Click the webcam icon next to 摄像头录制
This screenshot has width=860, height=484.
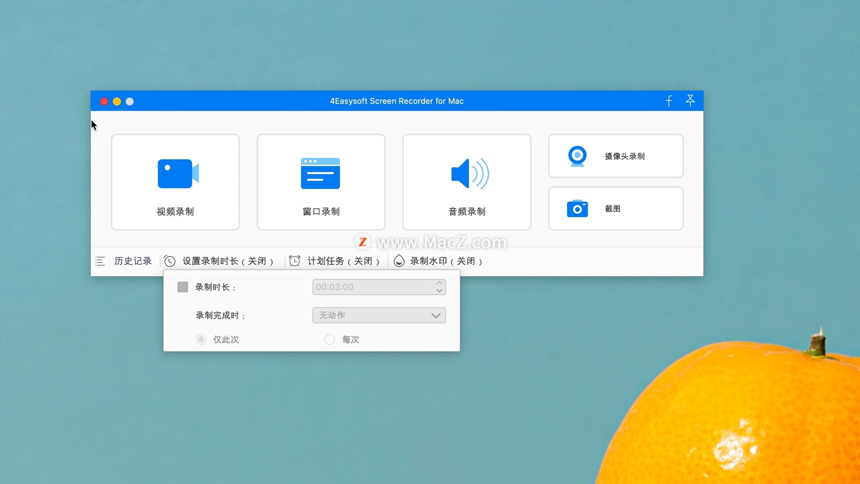[577, 156]
